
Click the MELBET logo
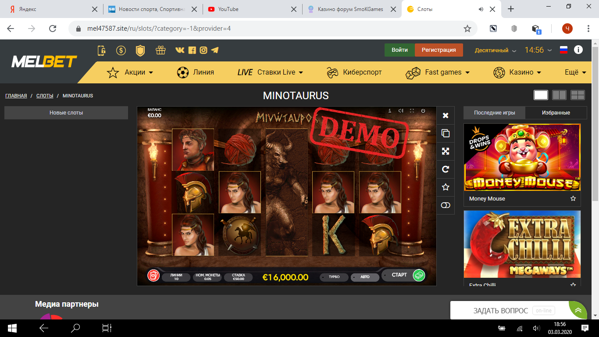(44, 61)
